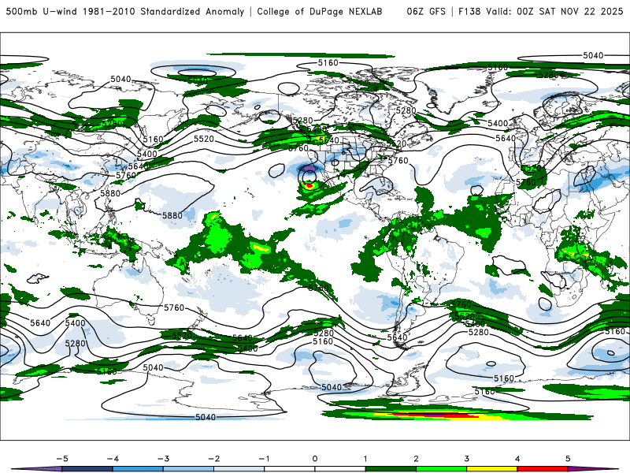The image size is (630, 473).
Task: Click the navy -5 to -4 colorbar segment
Action: click(x=87, y=469)
